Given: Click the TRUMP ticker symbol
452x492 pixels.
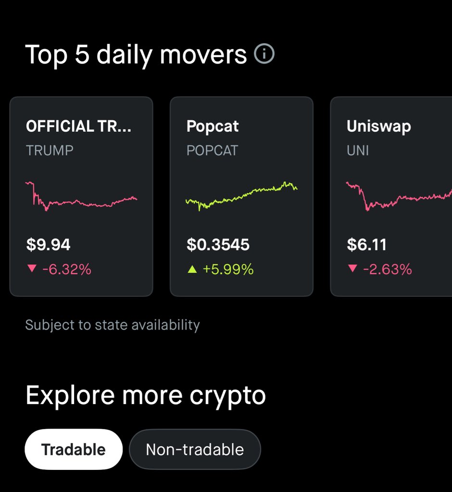Looking at the screenshot, I should pos(50,151).
